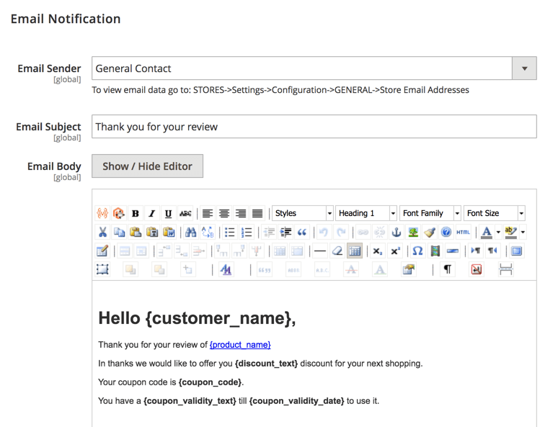
Task: Click the Show / Hide Editor button
Action: coord(147,166)
